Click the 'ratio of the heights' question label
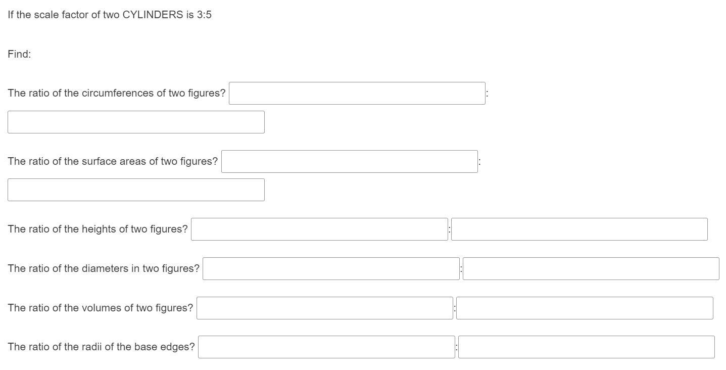 click(98, 229)
